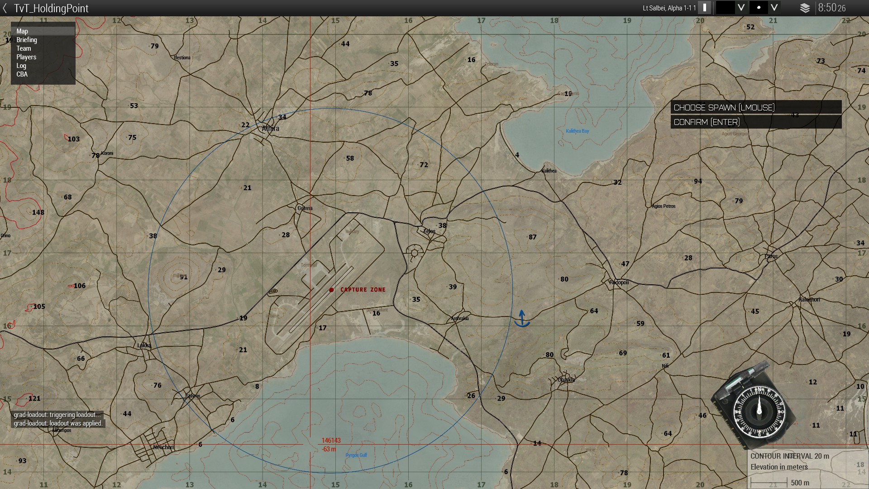The image size is (869, 489).
Task: Click the 'grad-loadout: loadout was applied.' message
Action: coord(58,424)
